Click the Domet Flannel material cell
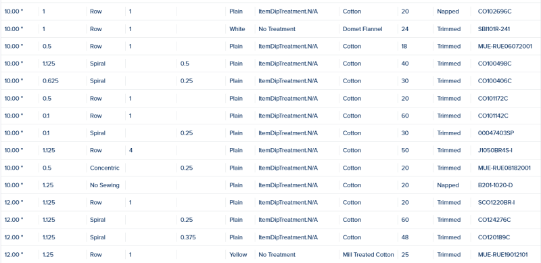Viewport: 541px width, 263px height. [x=362, y=29]
